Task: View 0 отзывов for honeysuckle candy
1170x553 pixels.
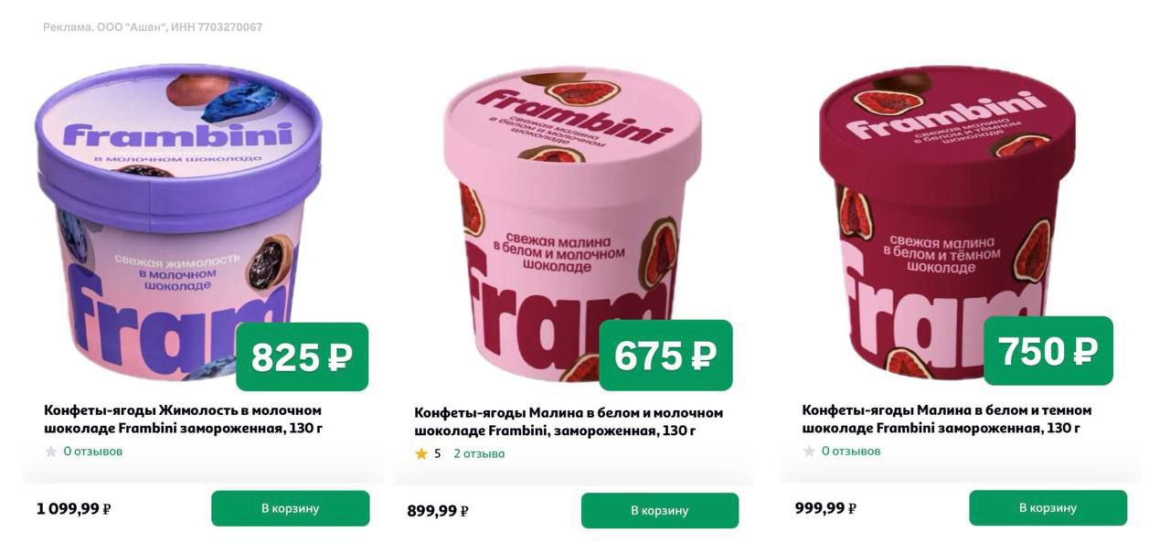Action: click(x=92, y=452)
